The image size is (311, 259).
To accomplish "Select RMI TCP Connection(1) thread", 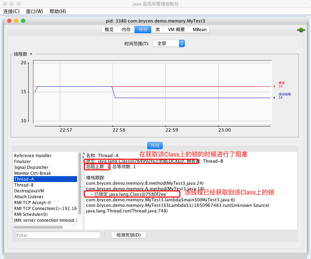I will click(45, 209).
